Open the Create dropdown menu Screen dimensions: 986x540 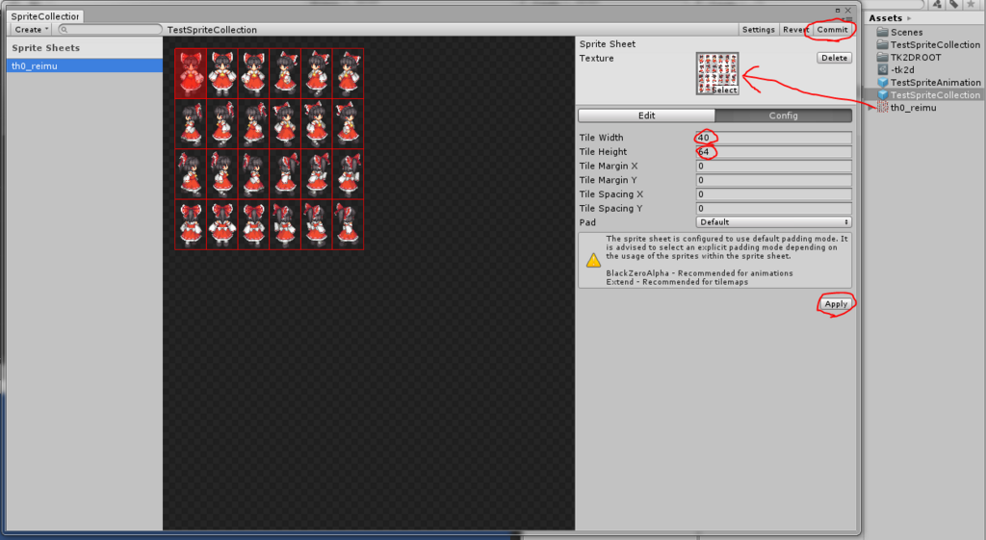(x=31, y=30)
